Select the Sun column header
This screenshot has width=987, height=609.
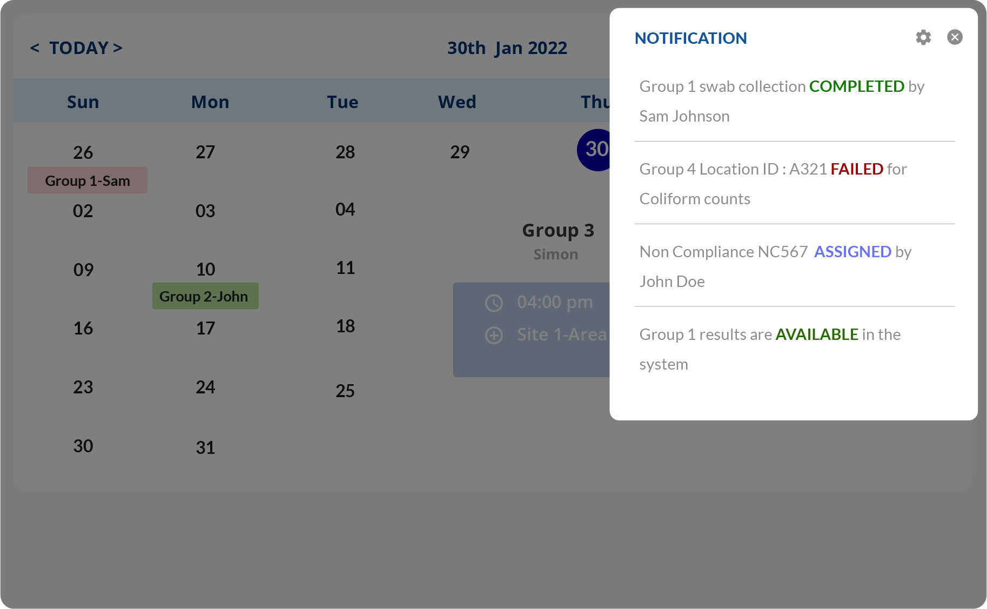[83, 102]
